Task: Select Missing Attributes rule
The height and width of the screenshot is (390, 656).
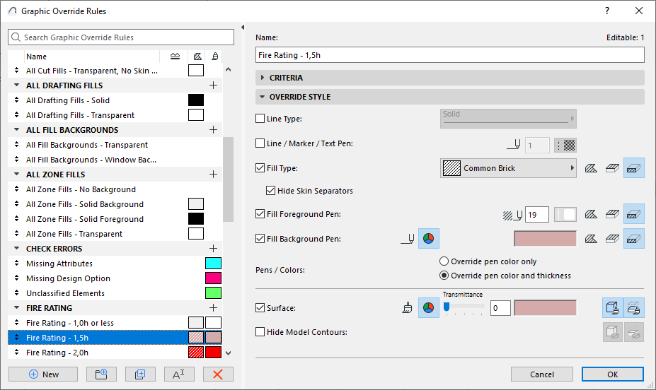Action: pos(115,264)
